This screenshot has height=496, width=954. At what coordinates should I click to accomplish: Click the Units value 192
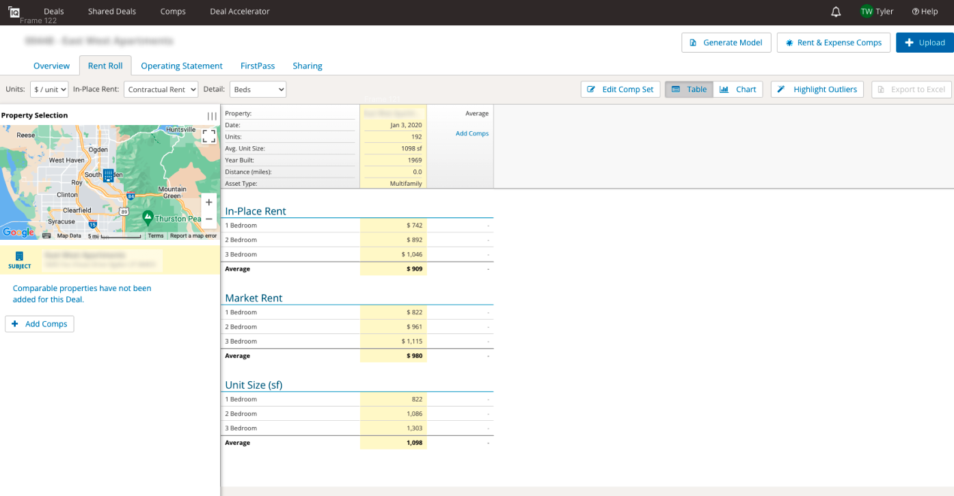click(417, 137)
